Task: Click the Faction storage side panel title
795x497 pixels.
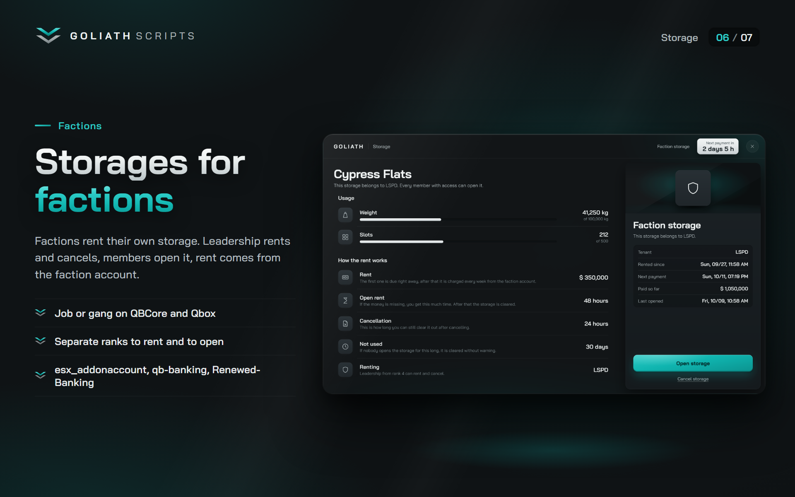Action: [667, 225]
